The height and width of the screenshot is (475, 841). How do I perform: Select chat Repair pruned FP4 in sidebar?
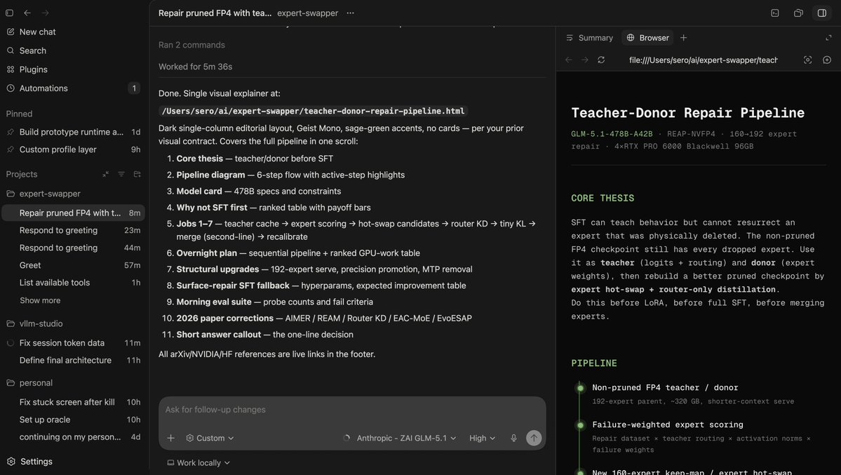pyautogui.click(x=72, y=213)
